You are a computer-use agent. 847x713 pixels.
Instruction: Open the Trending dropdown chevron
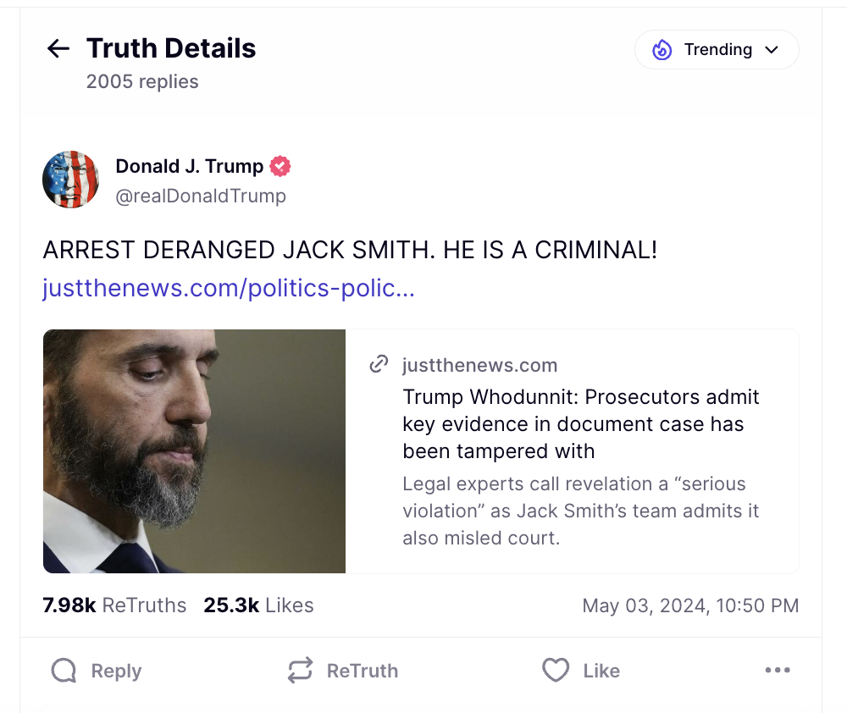[x=772, y=50]
